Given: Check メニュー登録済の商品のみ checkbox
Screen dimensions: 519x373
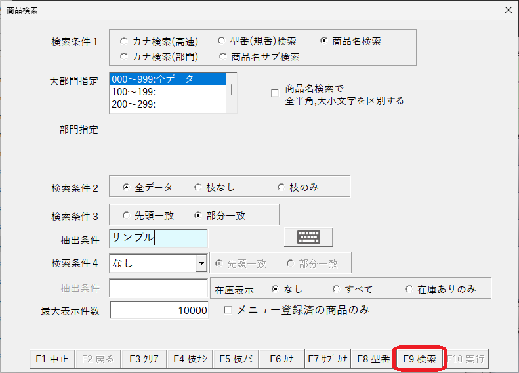Looking at the screenshot, I should tap(228, 310).
